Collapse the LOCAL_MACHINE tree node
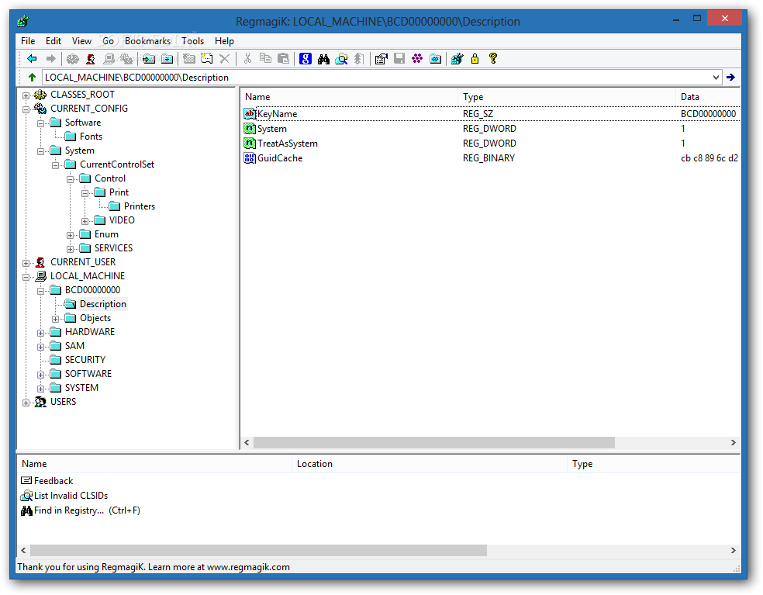Screen dimensions: 763x595 point(26,277)
